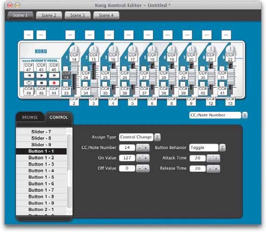Click the On Value field 127
Image resolution: width=266 pixels, height=232 pixels.
(127, 158)
